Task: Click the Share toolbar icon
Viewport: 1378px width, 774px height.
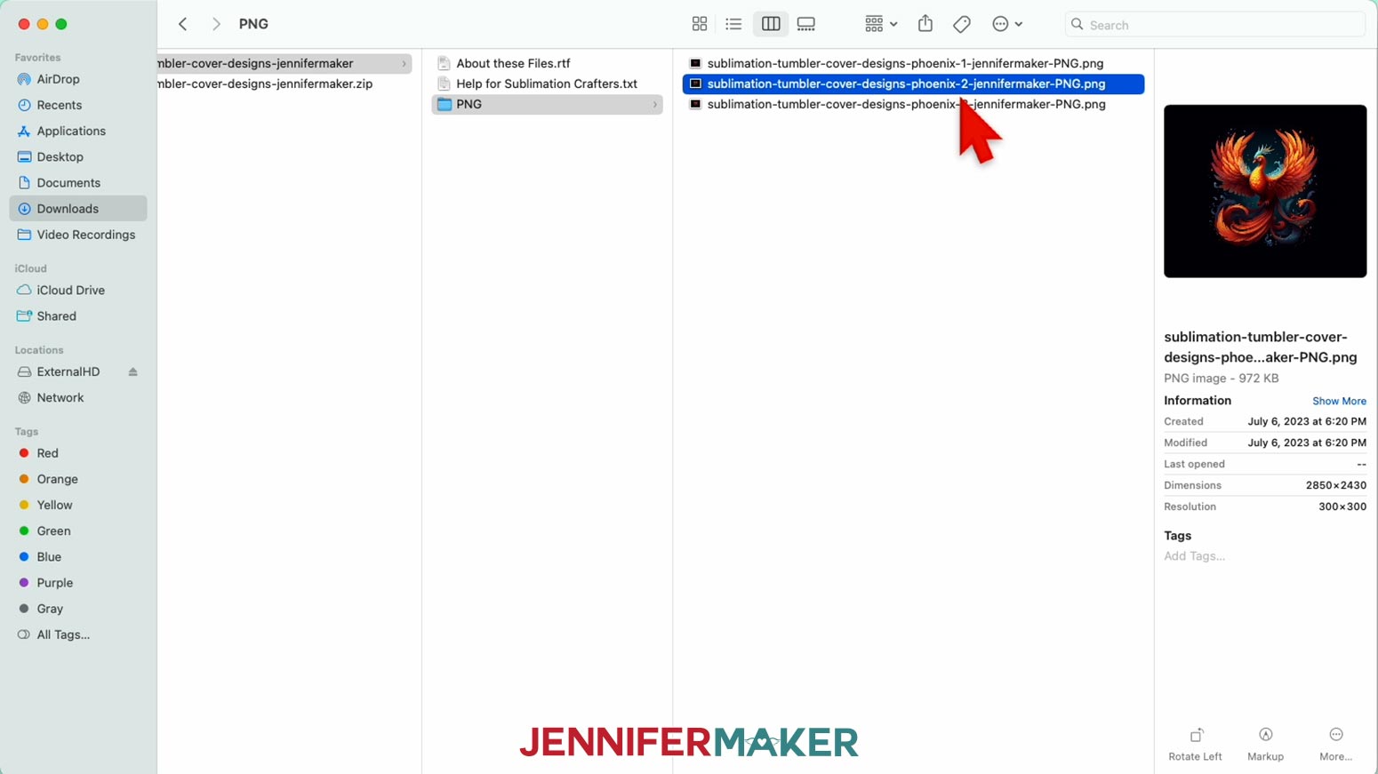Action: (925, 24)
